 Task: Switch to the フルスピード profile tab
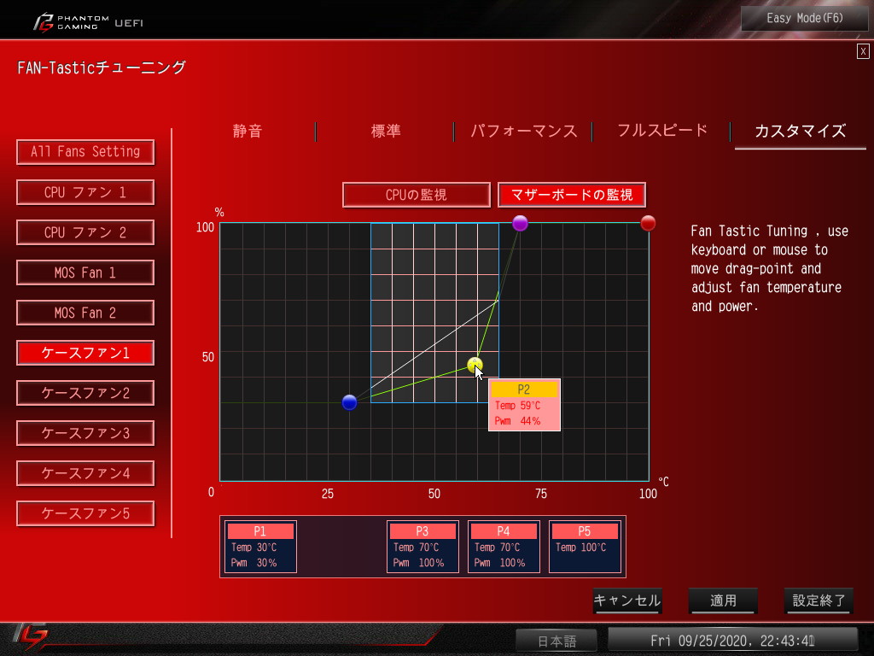tap(662, 131)
